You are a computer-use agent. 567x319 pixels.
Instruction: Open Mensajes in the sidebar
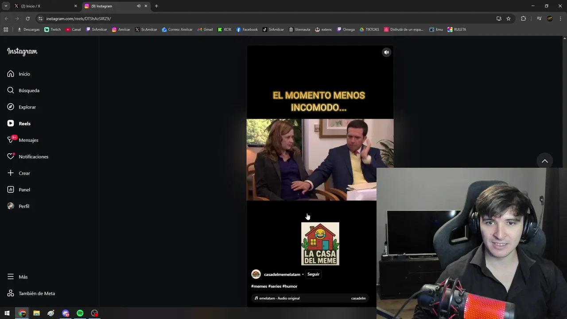pyautogui.click(x=23, y=140)
